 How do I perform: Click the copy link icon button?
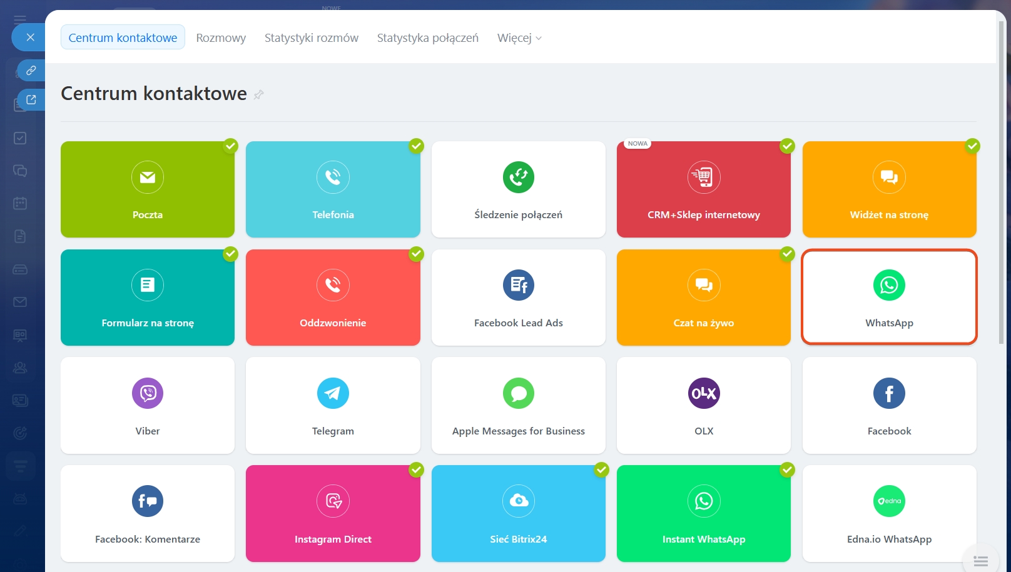tap(31, 70)
